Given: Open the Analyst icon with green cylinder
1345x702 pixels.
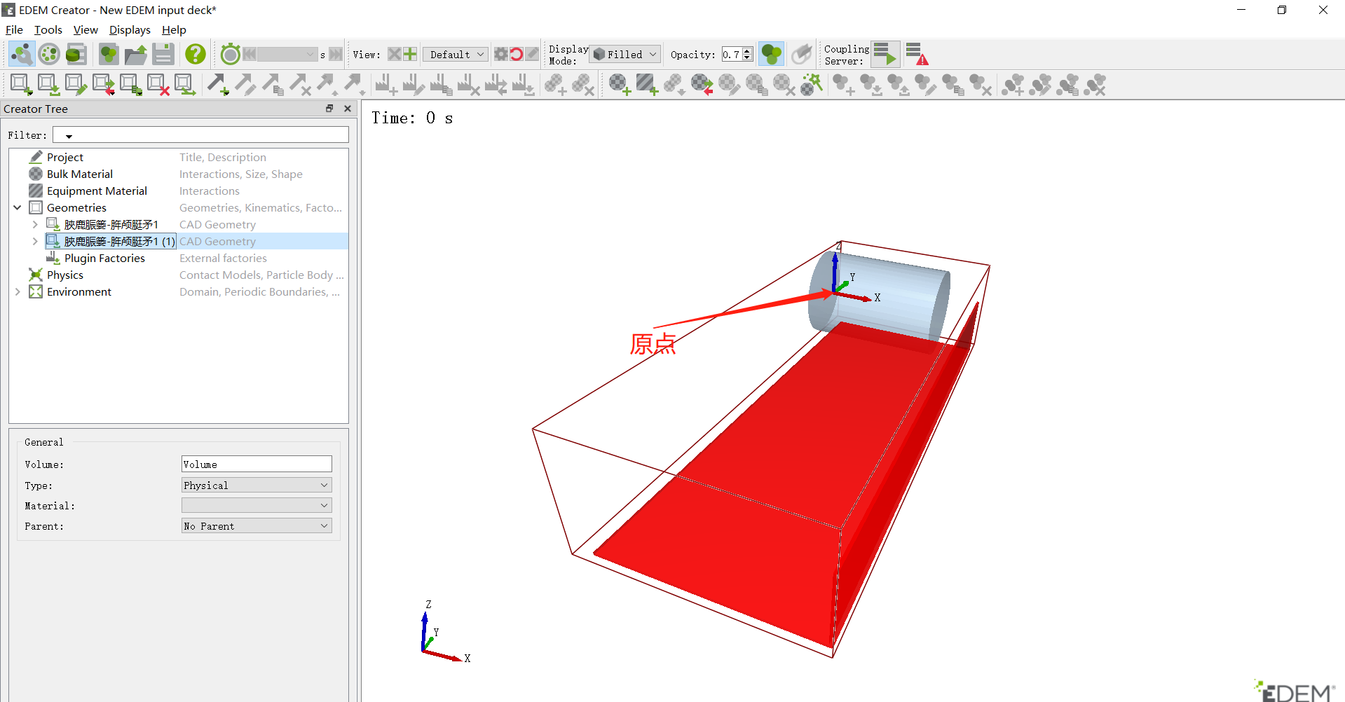Looking at the screenshot, I should coord(76,54).
